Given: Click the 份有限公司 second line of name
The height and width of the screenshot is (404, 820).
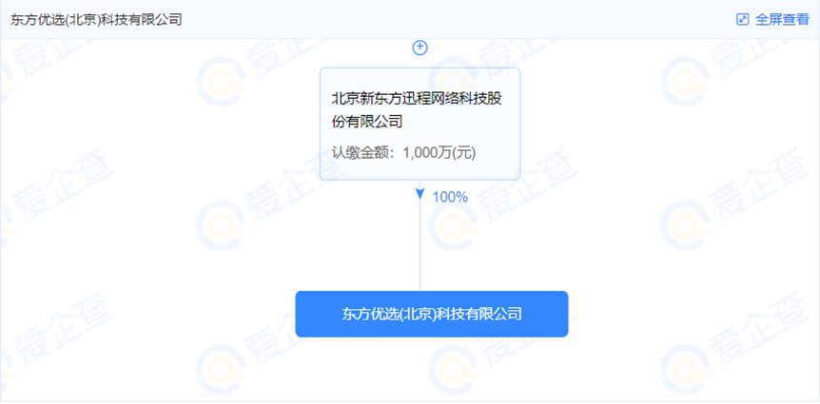Looking at the screenshot, I should pos(367,123).
